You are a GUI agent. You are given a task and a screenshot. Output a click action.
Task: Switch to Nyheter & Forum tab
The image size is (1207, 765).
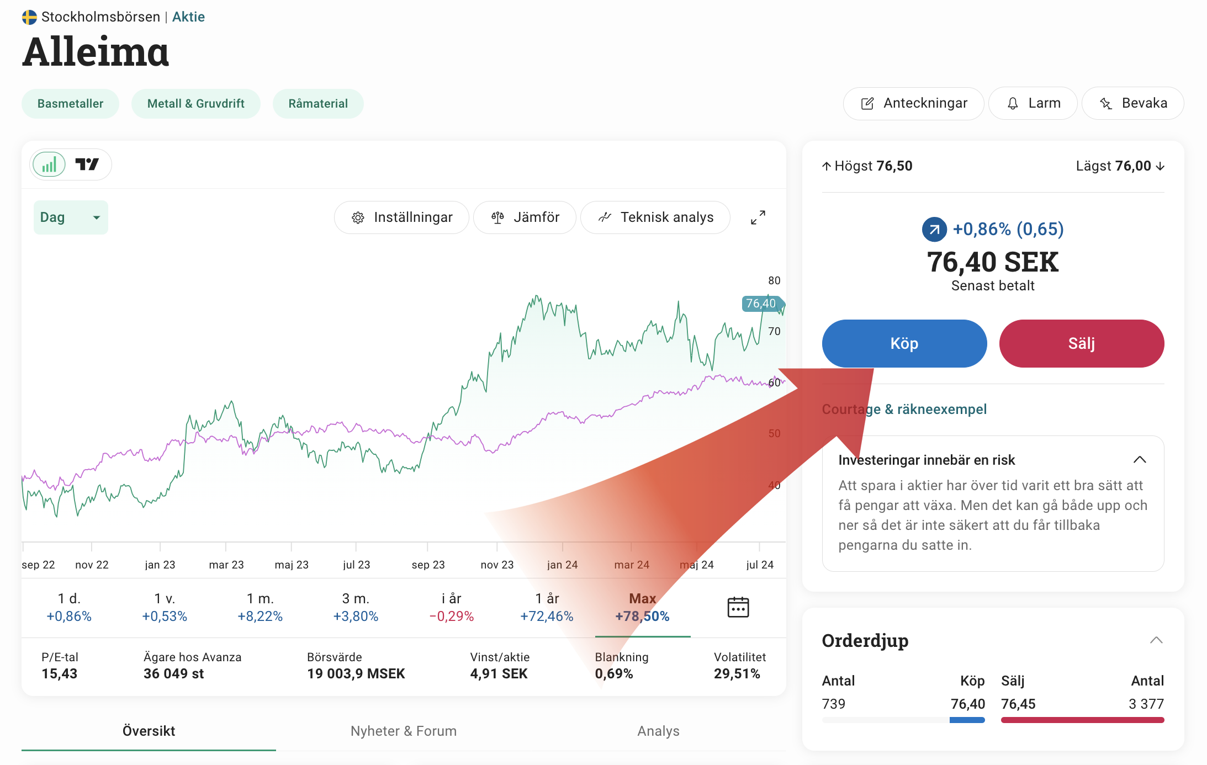pyautogui.click(x=404, y=731)
